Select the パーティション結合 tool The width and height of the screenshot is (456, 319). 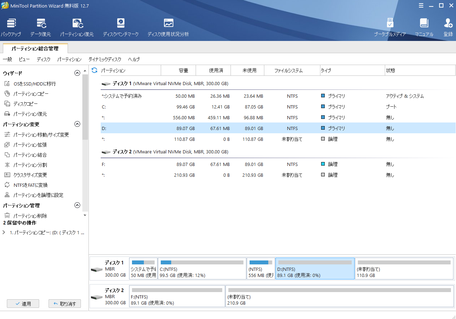(31, 155)
